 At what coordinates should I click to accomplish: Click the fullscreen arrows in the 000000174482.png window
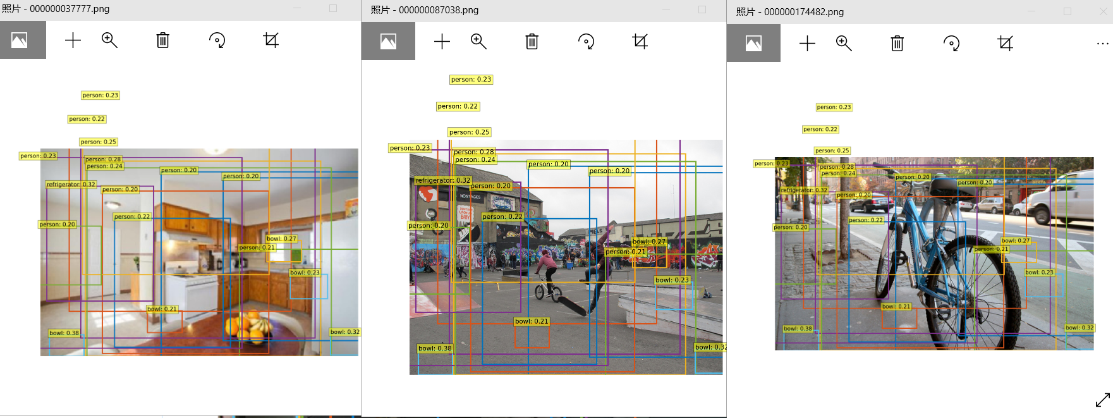point(1103,400)
